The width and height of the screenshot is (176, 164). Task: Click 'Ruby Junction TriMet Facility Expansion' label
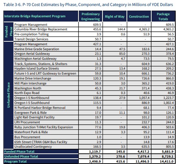[x=43, y=127]
